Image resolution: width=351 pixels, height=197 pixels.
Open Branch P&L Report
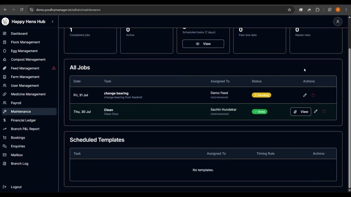29,129
